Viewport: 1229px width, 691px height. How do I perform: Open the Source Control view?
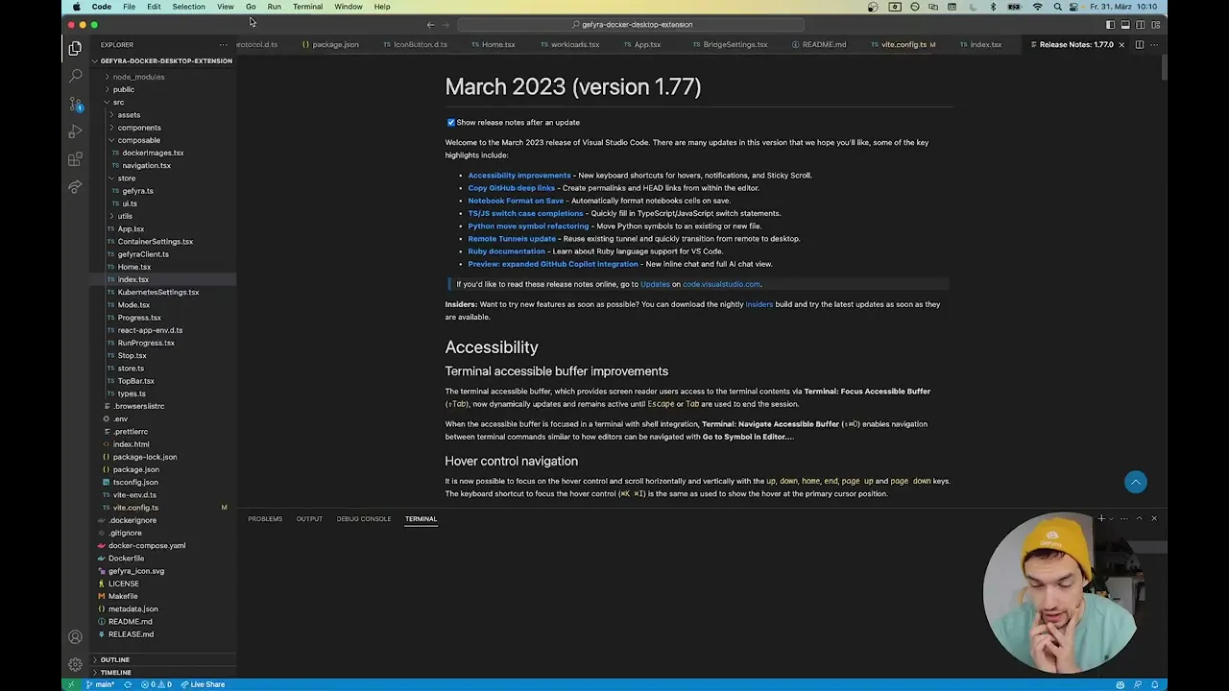tap(75, 104)
